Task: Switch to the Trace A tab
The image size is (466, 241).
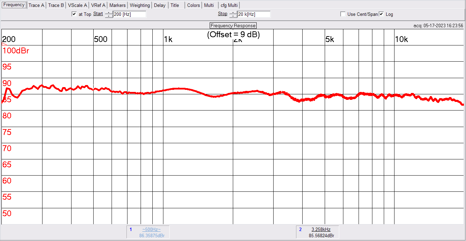Action: point(36,5)
